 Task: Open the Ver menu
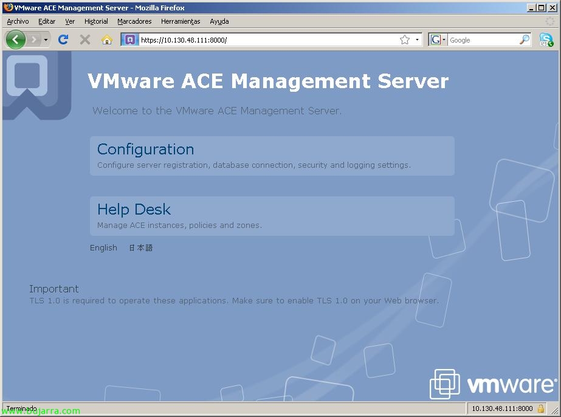(x=70, y=21)
